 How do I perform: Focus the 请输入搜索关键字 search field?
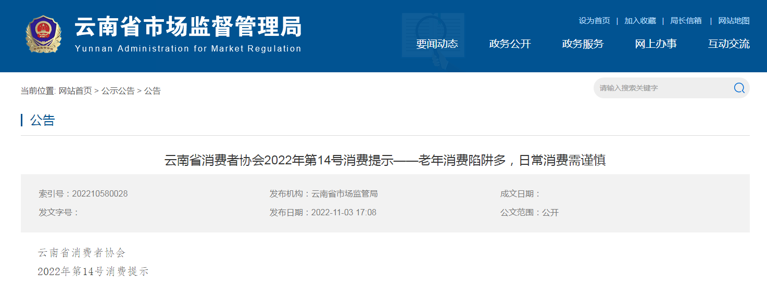tap(661, 88)
